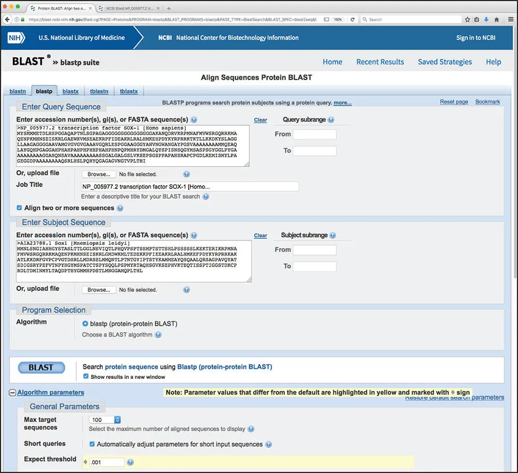Click the downloads arrow icon

pyautogui.click(x=486, y=20)
